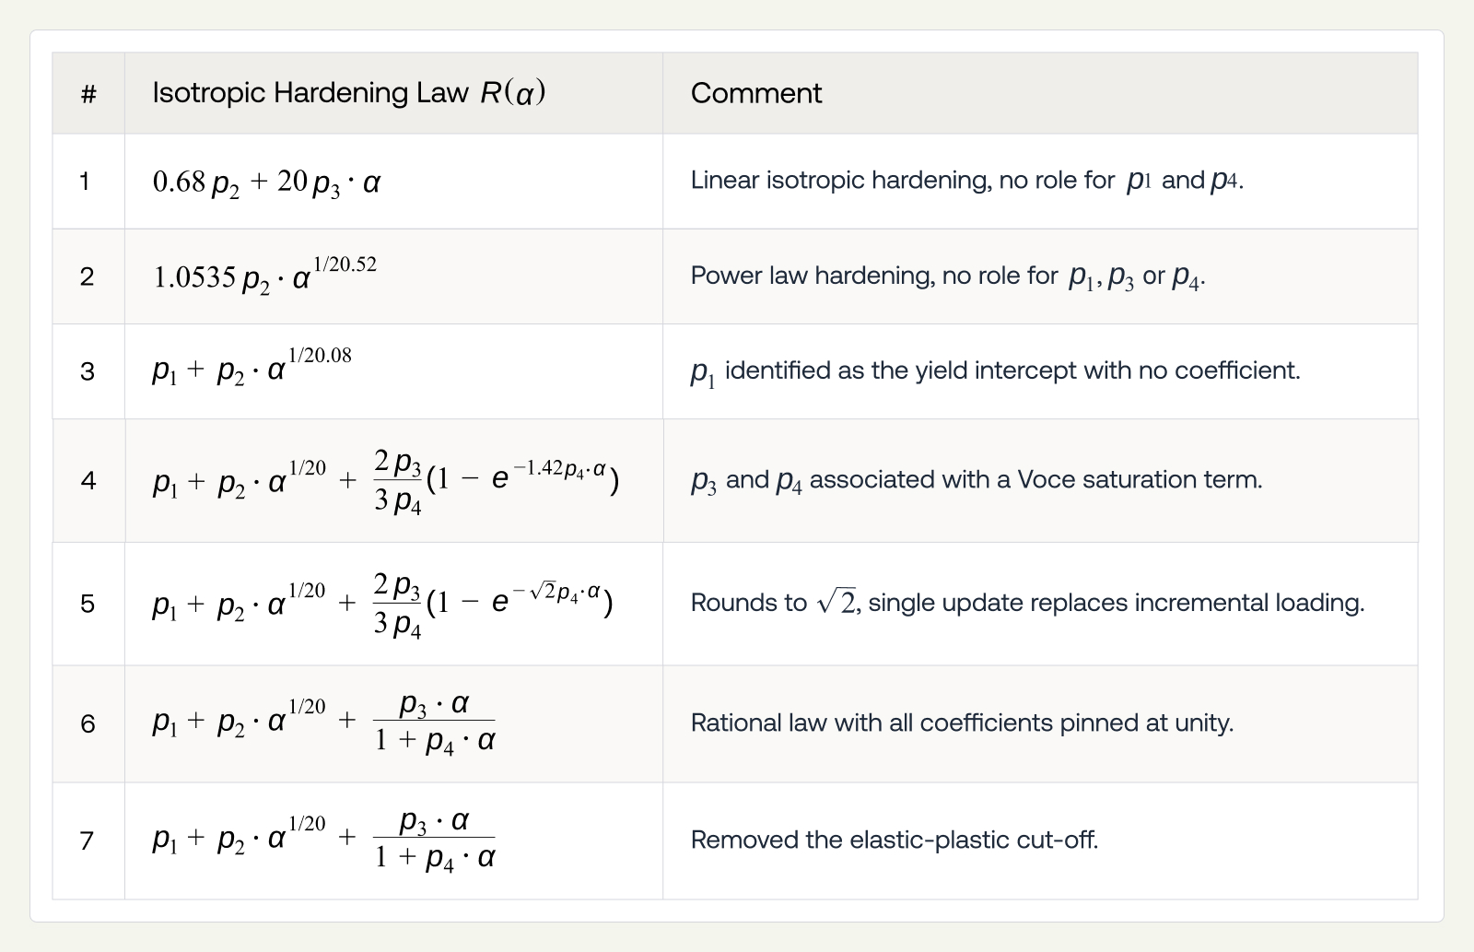
Task: Click the 'Comment' column header
Action: click(1040, 93)
